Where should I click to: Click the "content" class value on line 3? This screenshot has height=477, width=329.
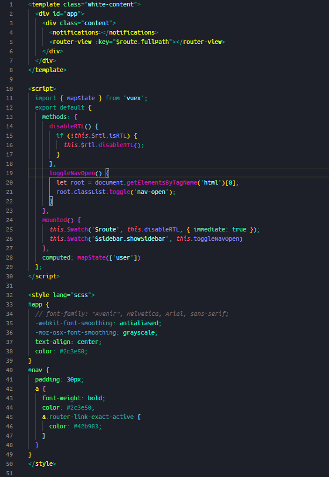97,23
